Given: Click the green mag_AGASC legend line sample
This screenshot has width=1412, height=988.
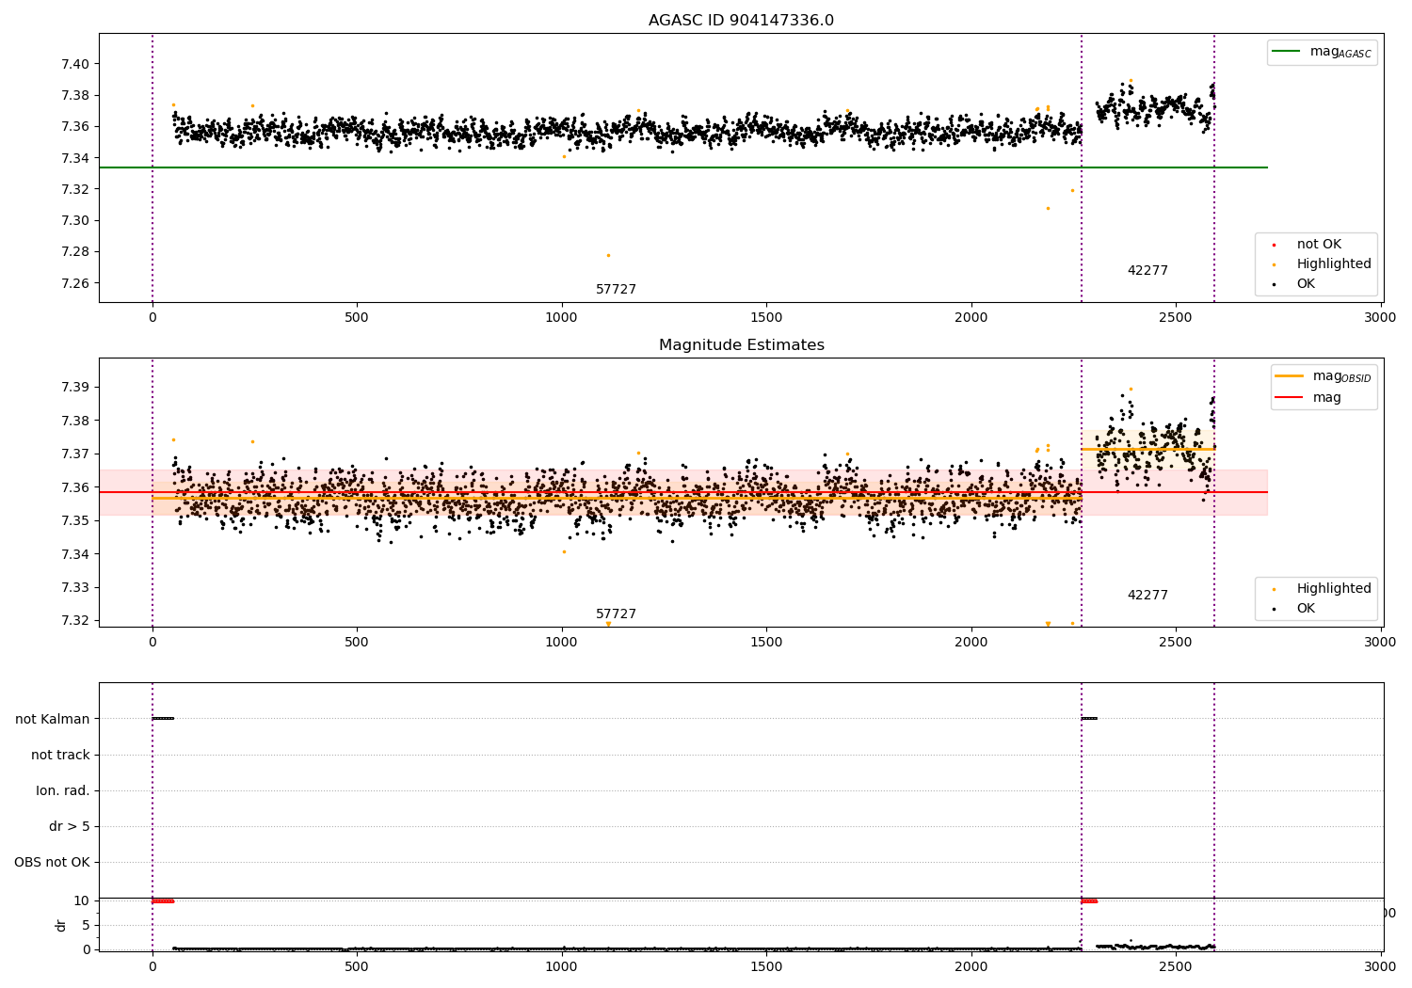Looking at the screenshot, I should 1286,52.
